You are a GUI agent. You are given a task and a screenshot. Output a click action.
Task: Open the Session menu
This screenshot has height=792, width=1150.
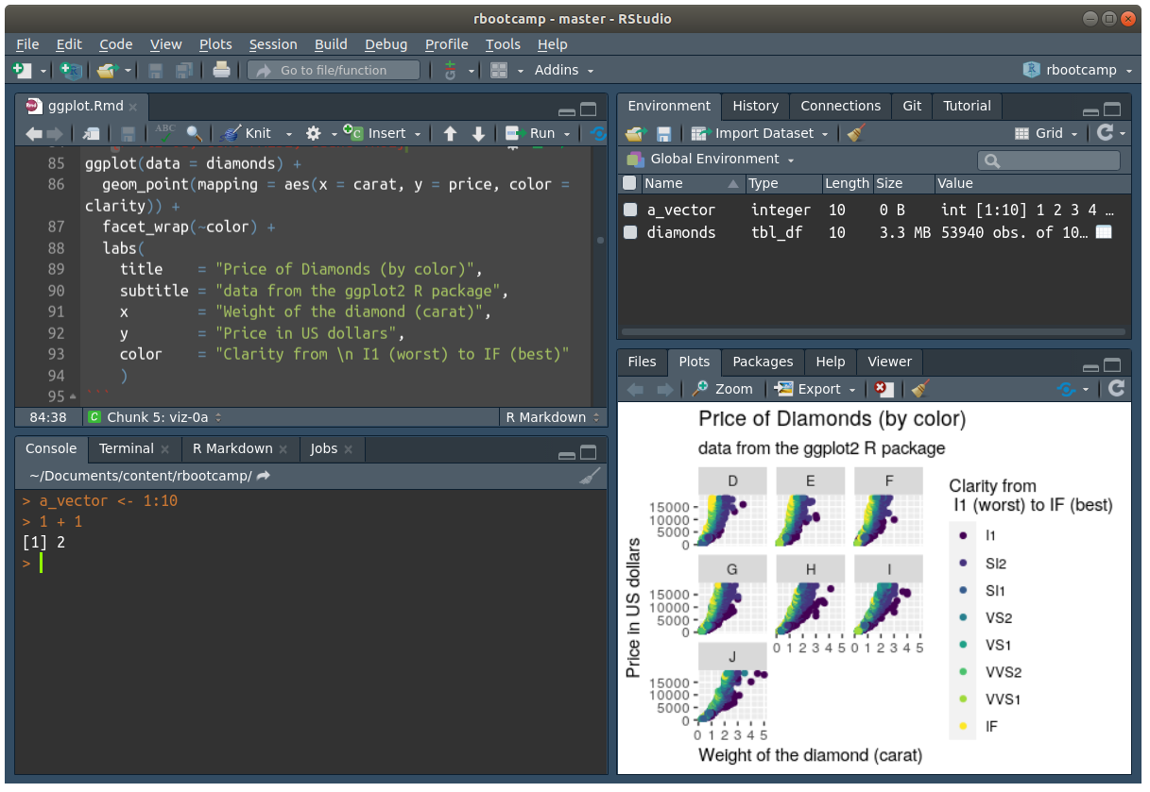(x=272, y=44)
